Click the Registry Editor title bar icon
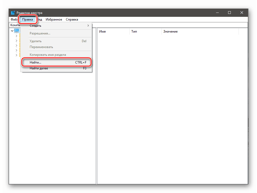Viewport: 257px width, 193px height. (13, 13)
